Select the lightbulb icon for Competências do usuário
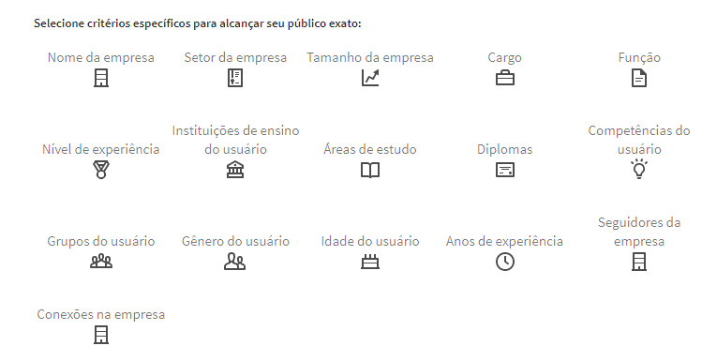 (639, 169)
